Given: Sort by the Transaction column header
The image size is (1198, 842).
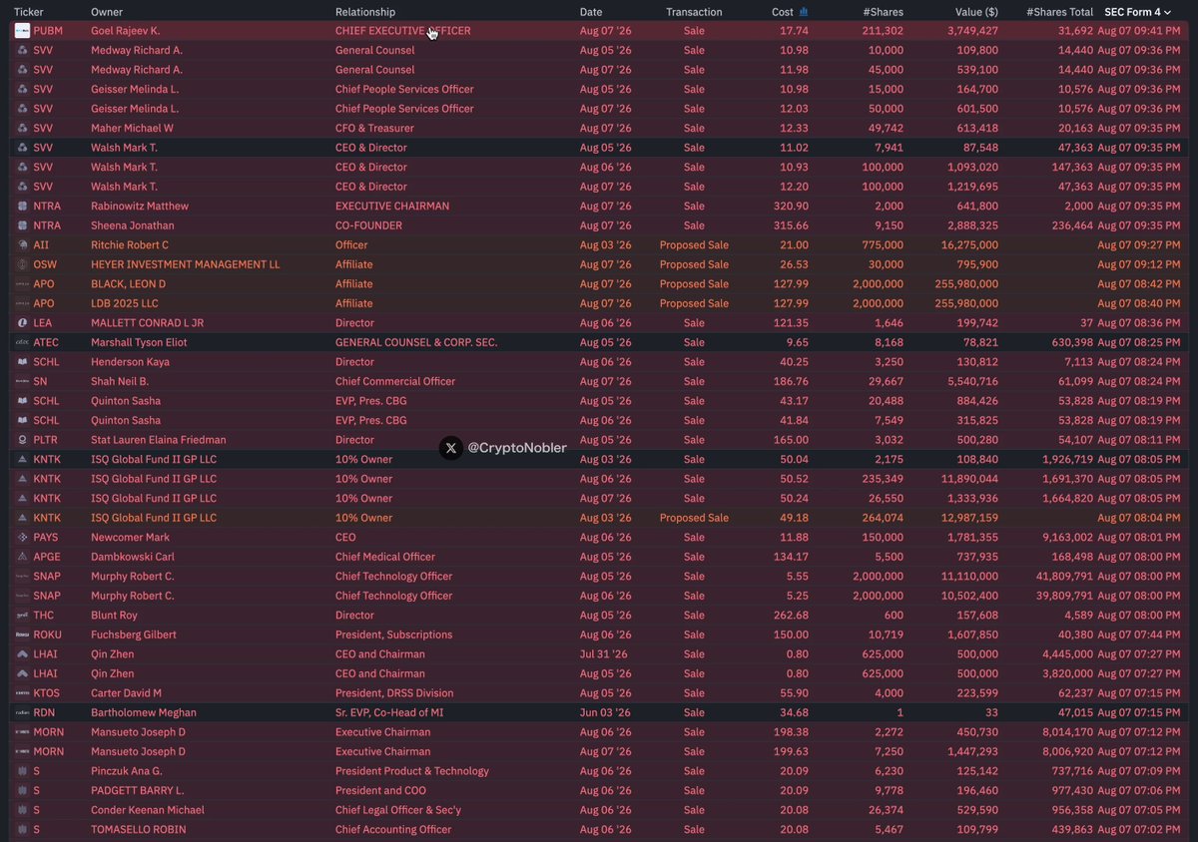Looking at the screenshot, I should (x=694, y=12).
